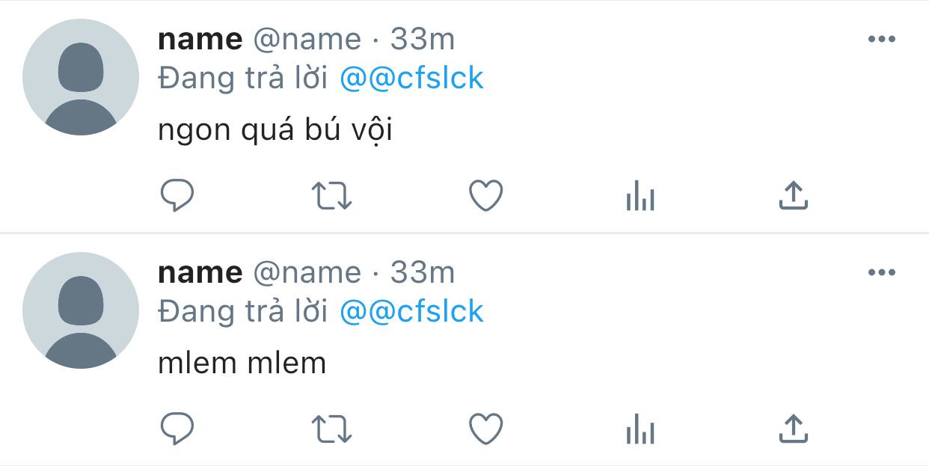This screenshot has height=466, width=929.
Task: Share the "mlem mlem" tweet
Action: click(x=793, y=429)
